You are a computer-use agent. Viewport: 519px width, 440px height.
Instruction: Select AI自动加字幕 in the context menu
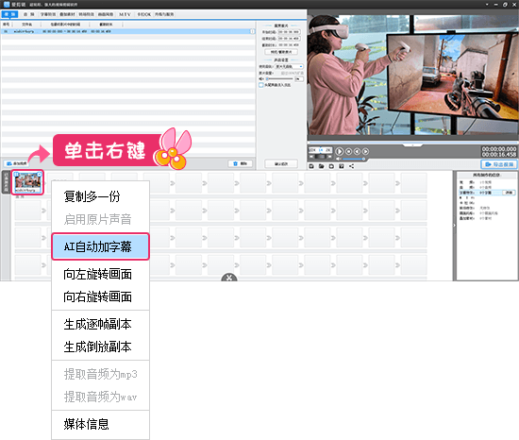100,246
